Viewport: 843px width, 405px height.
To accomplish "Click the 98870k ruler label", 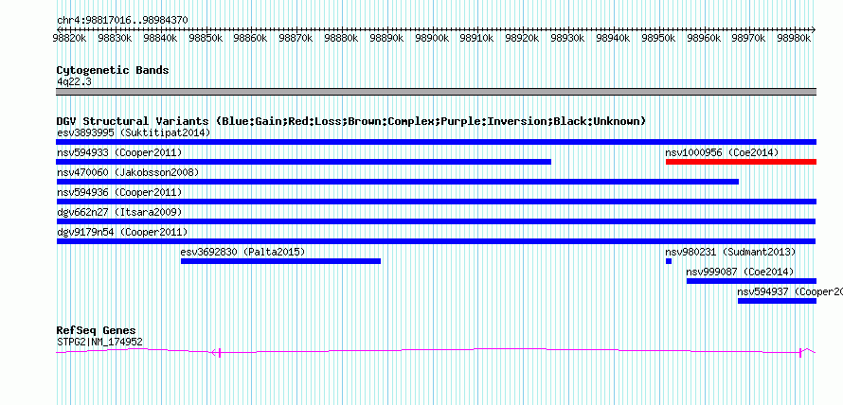I will pos(296,39).
